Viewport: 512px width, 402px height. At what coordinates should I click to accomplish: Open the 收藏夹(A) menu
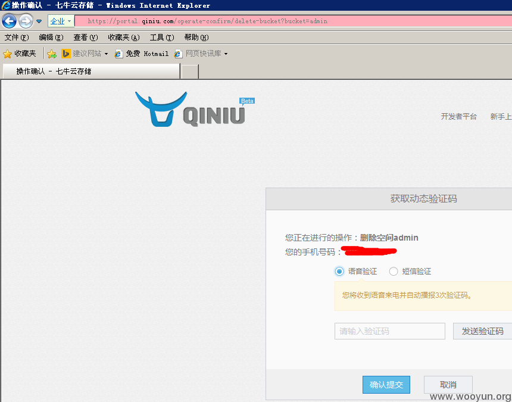(x=124, y=38)
